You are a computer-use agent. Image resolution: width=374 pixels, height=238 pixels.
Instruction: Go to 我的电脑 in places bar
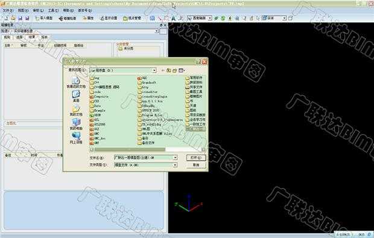76,124
